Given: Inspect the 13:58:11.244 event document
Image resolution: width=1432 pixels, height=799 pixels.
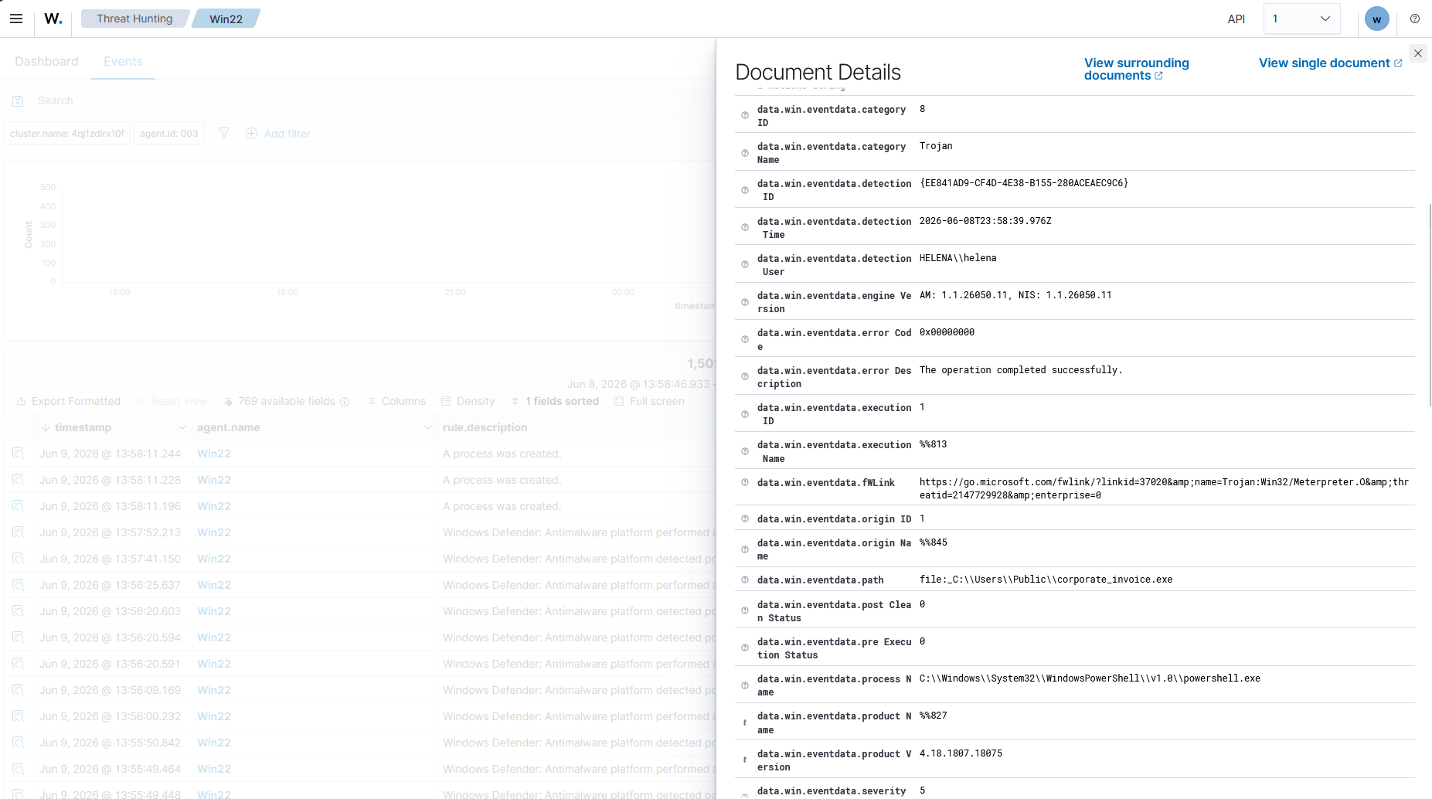Looking at the screenshot, I should (18, 454).
